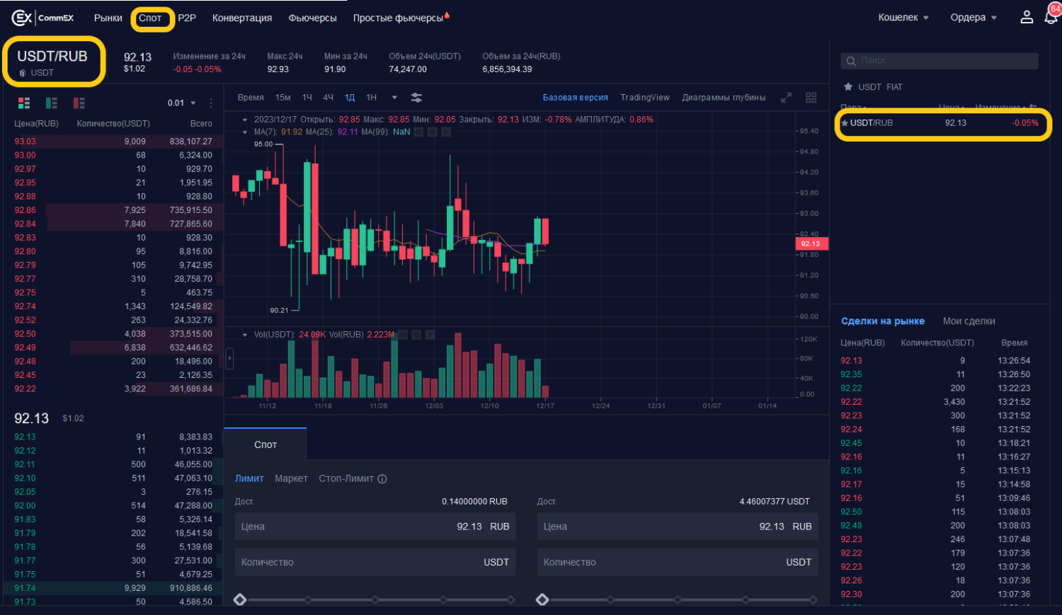Viewport: 1062px width, 615px height.
Task: Collapse the order book using side arrow handle
Action: pyautogui.click(x=229, y=359)
